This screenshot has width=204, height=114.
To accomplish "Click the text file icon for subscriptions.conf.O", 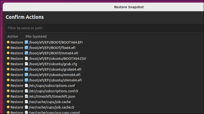I will pyautogui.click(x=26, y=91).
